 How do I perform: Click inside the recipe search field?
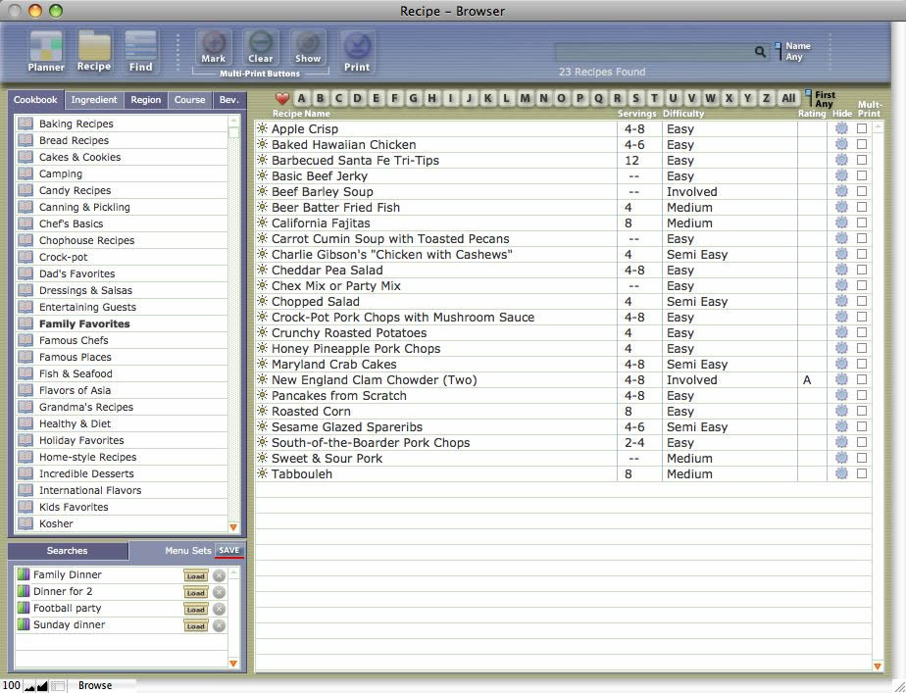pyautogui.click(x=653, y=52)
